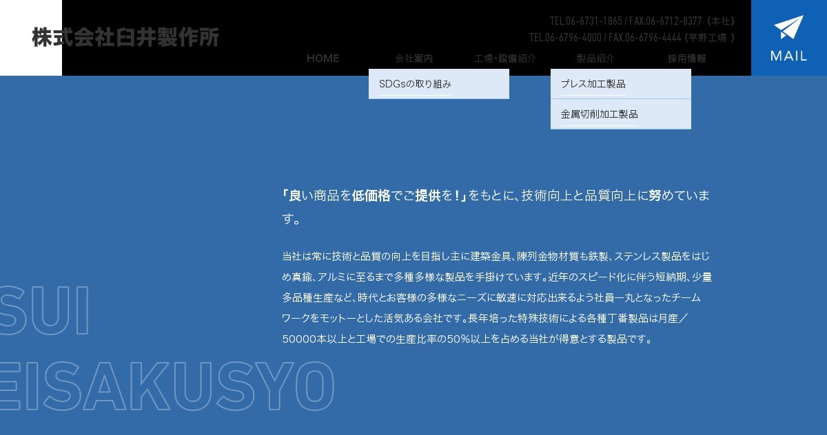This screenshot has width=827, height=435.
Task: Click the paragraph beginning 当社は常に技術と品質
Action: point(496,297)
